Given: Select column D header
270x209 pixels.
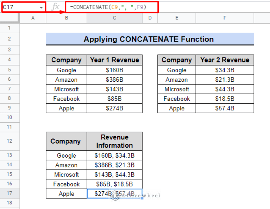Looking at the screenshot, I should point(150,18).
